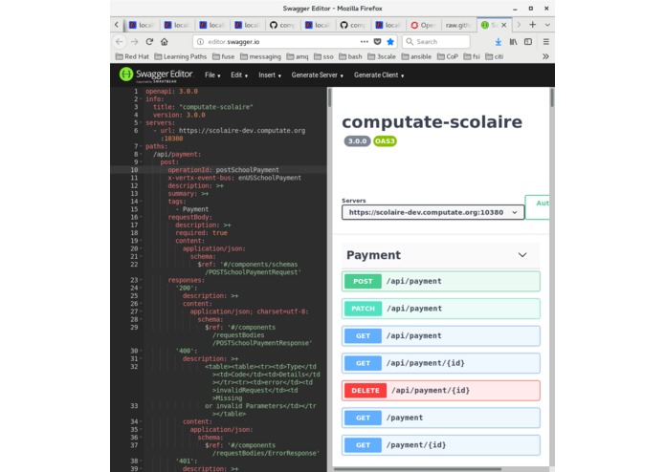Go to home with the house icon
Screen dimensions: 665x472
tap(165, 41)
